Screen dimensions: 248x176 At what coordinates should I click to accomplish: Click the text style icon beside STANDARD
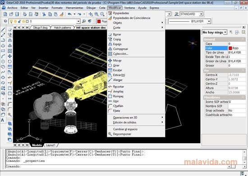pos(176,14)
